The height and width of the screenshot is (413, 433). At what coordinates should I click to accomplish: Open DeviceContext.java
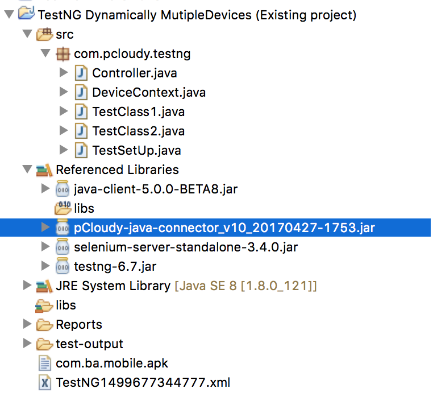(149, 93)
